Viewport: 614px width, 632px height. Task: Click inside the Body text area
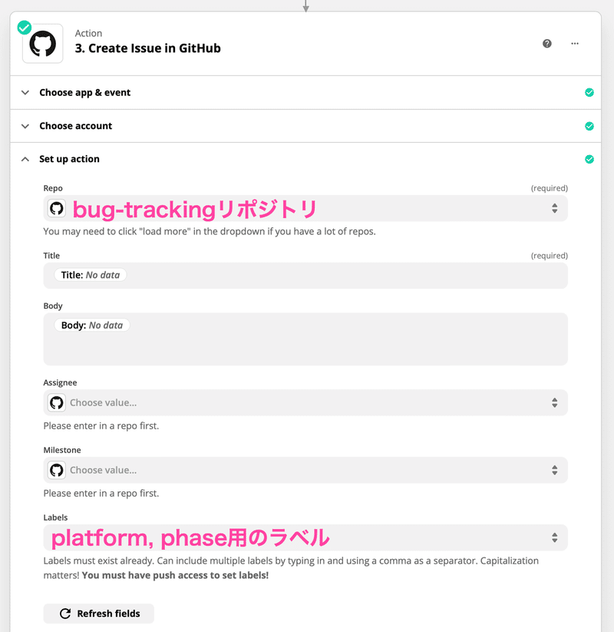pos(305,339)
